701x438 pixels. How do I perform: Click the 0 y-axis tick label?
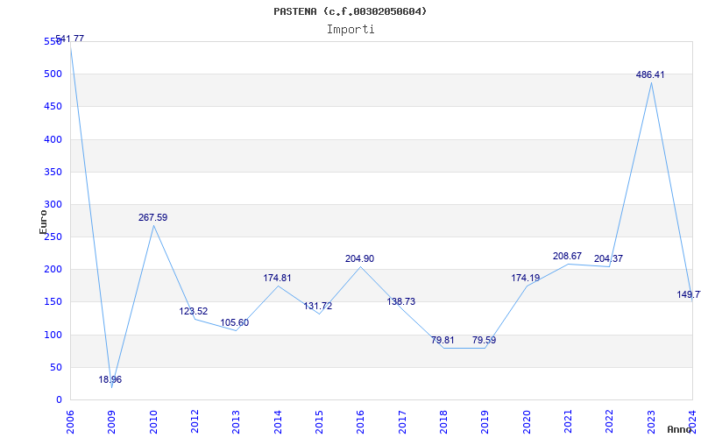point(59,400)
